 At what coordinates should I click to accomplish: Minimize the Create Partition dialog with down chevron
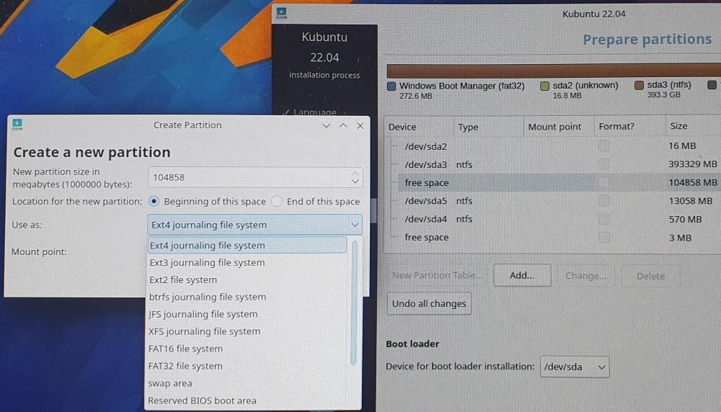point(326,125)
